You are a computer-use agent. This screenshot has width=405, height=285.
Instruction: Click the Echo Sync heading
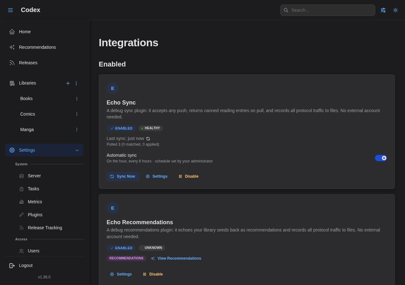click(x=121, y=103)
